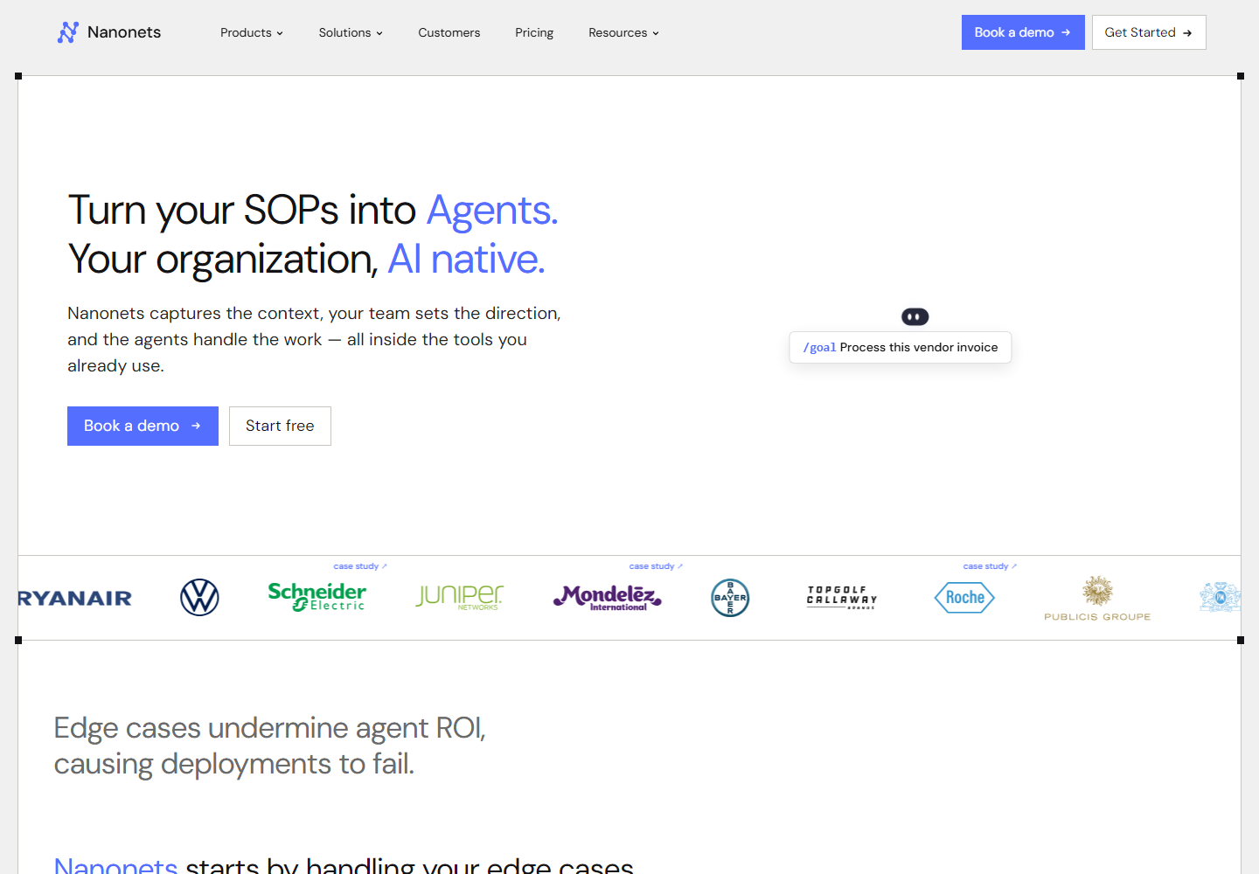
Task: Click the Volkswagen logo
Action: coord(199,598)
